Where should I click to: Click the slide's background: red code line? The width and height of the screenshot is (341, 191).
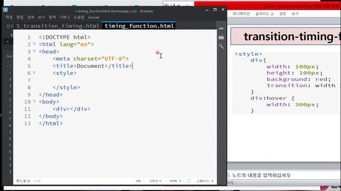[298, 79]
